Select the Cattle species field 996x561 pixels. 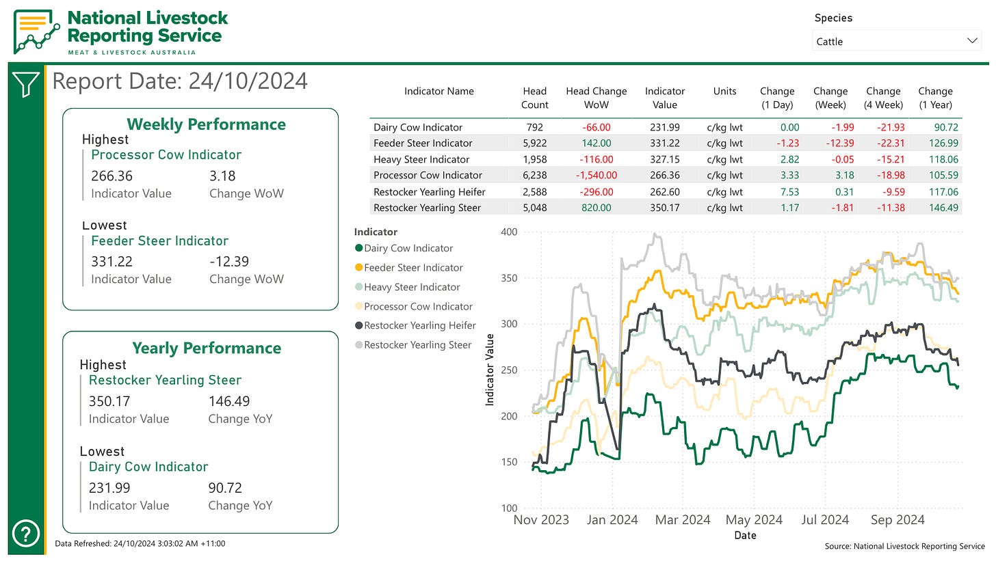point(897,41)
